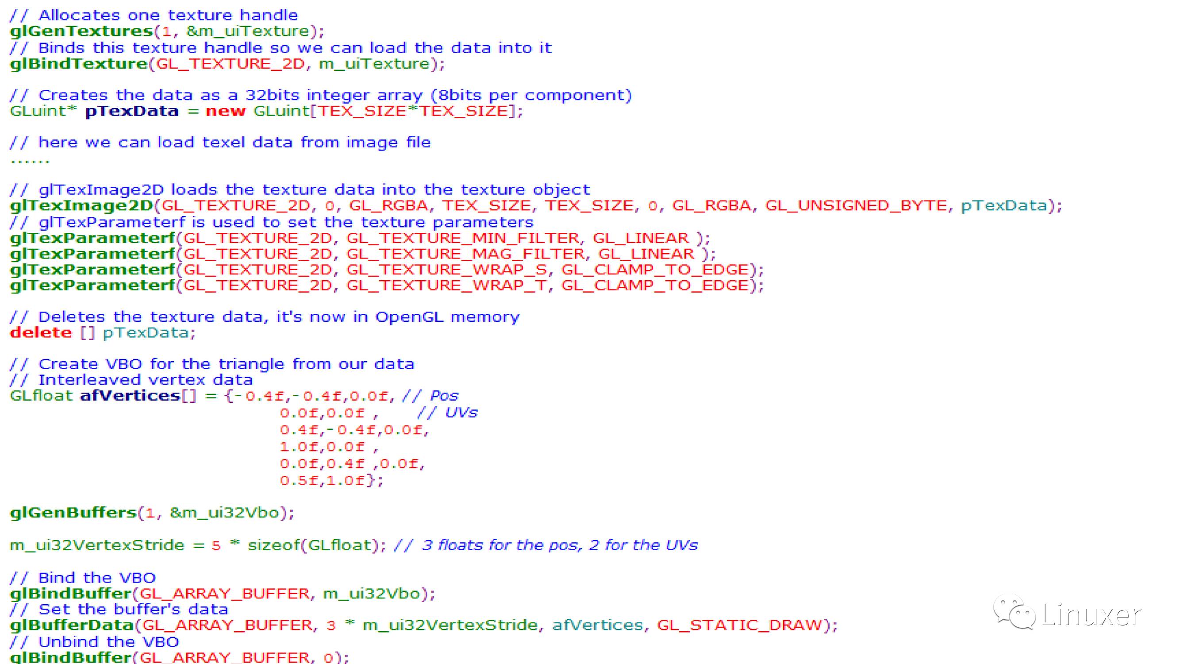The height and width of the screenshot is (664, 1180).
Task: Click the "0.5f,1.0f};" closing line
Action: pyautogui.click(x=332, y=480)
